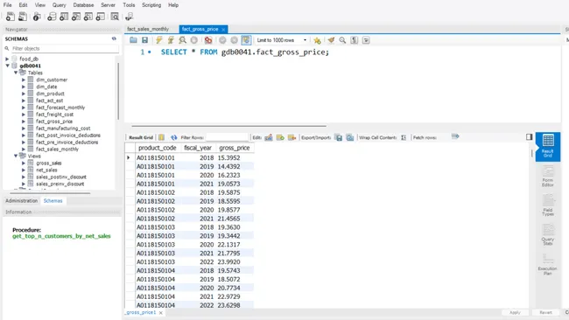569x320 pixels.
Task: Collapse the Views node
Action: pyautogui.click(x=16, y=156)
